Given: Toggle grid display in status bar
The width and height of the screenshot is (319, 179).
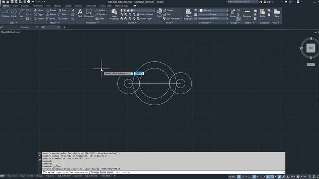Looking at the screenshot, I should tap(239, 177).
